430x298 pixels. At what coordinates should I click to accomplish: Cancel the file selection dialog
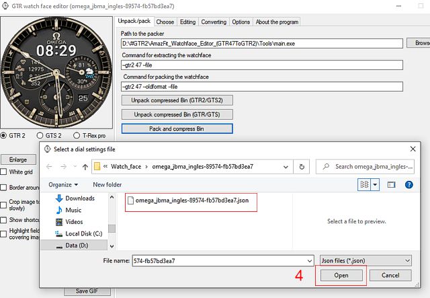click(x=390, y=275)
